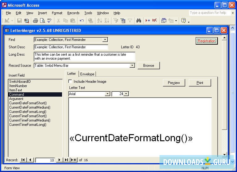
Task: Open the File menu
Action: (x=8, y=13)
